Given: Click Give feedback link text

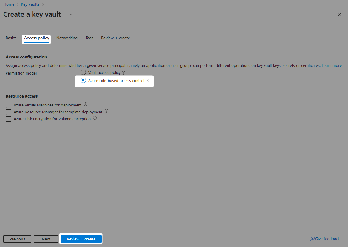Looking at the screenshot, I should pyautogui.click(x=327, y=239).
